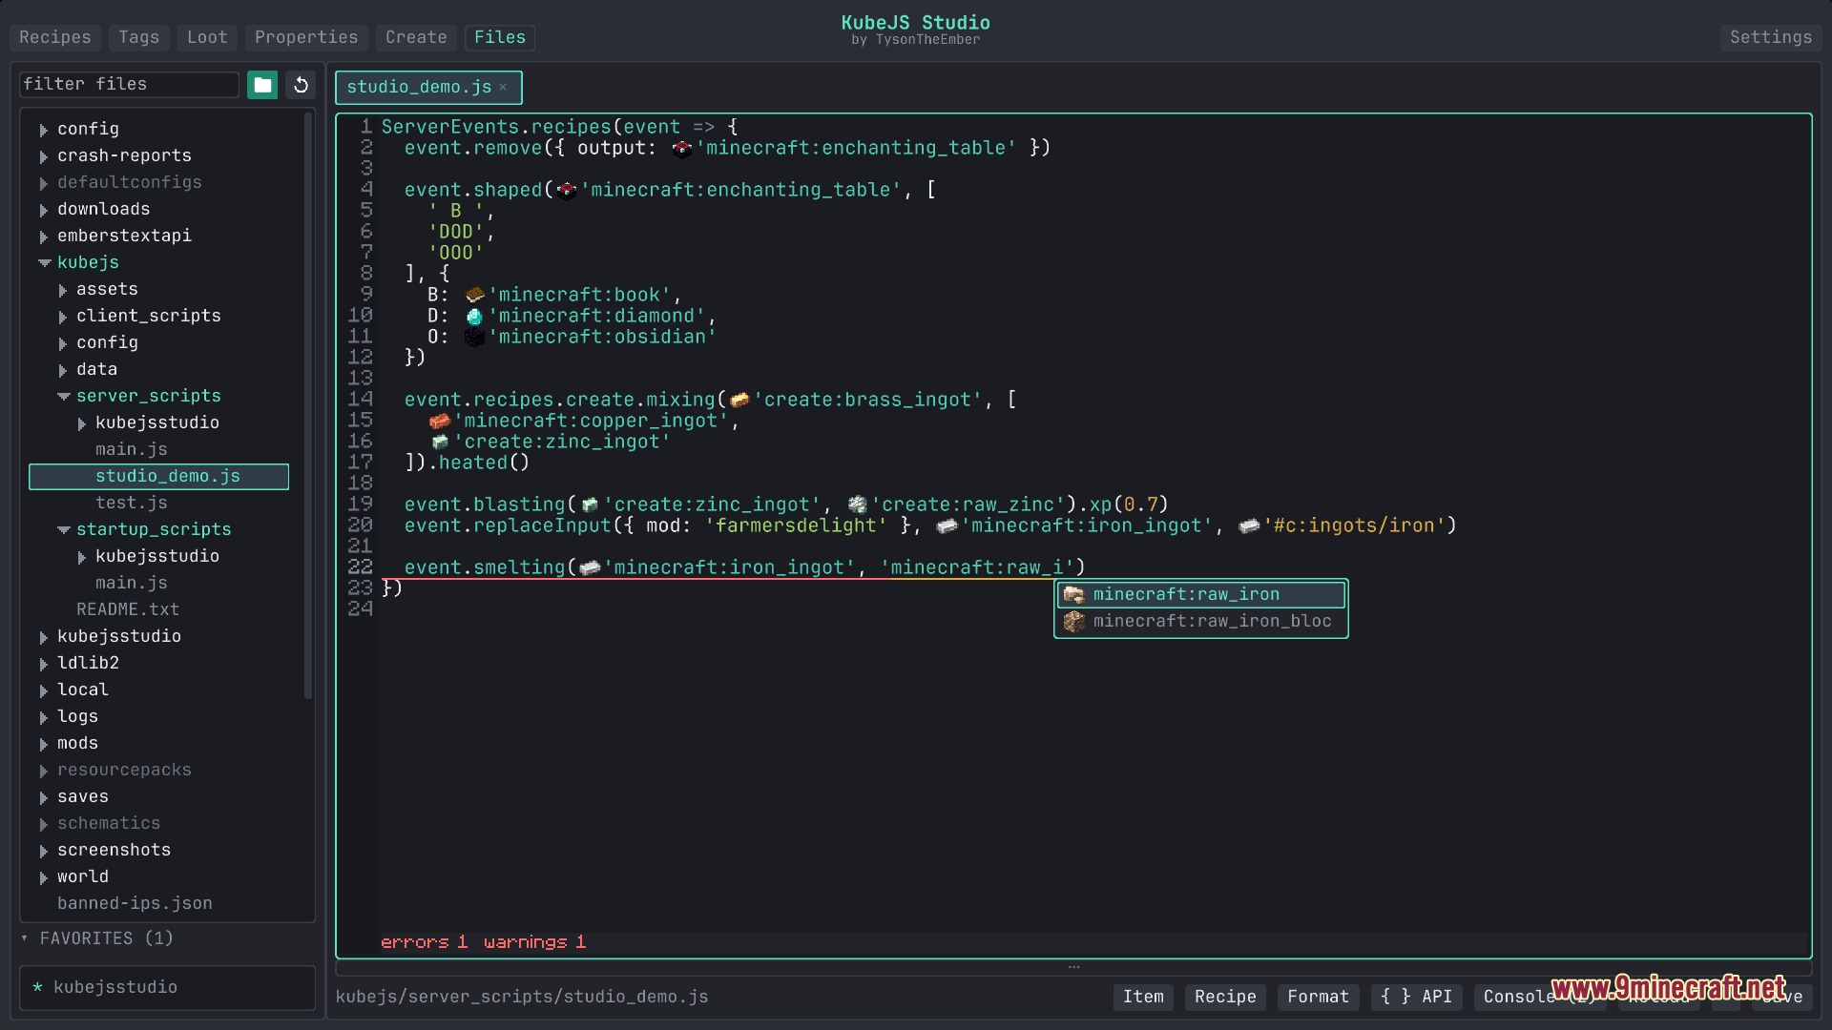This screenshot has height=1030, width=1832.
Task: Open README.txt in the file tree
Action: pos(128,609)
